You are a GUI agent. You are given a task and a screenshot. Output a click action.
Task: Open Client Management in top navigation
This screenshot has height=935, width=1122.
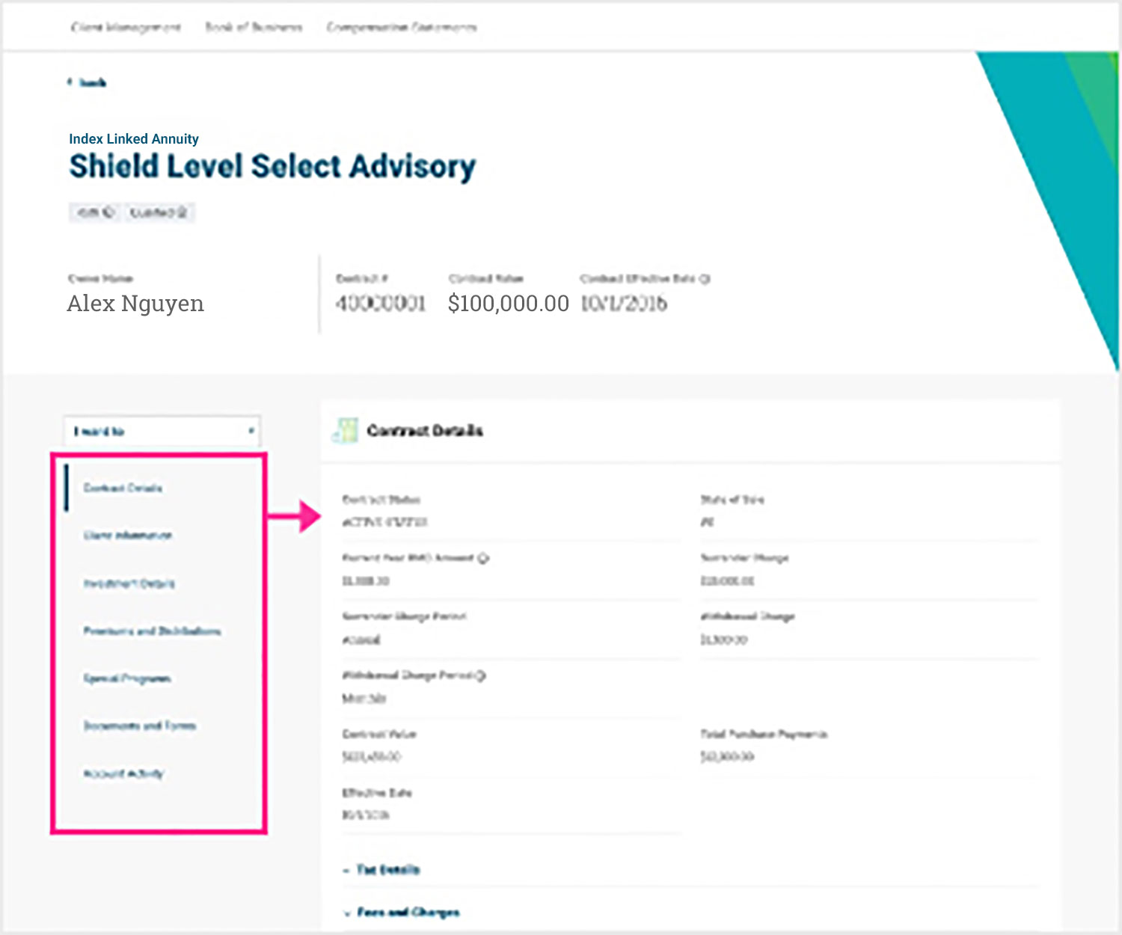tap(126, 28)
